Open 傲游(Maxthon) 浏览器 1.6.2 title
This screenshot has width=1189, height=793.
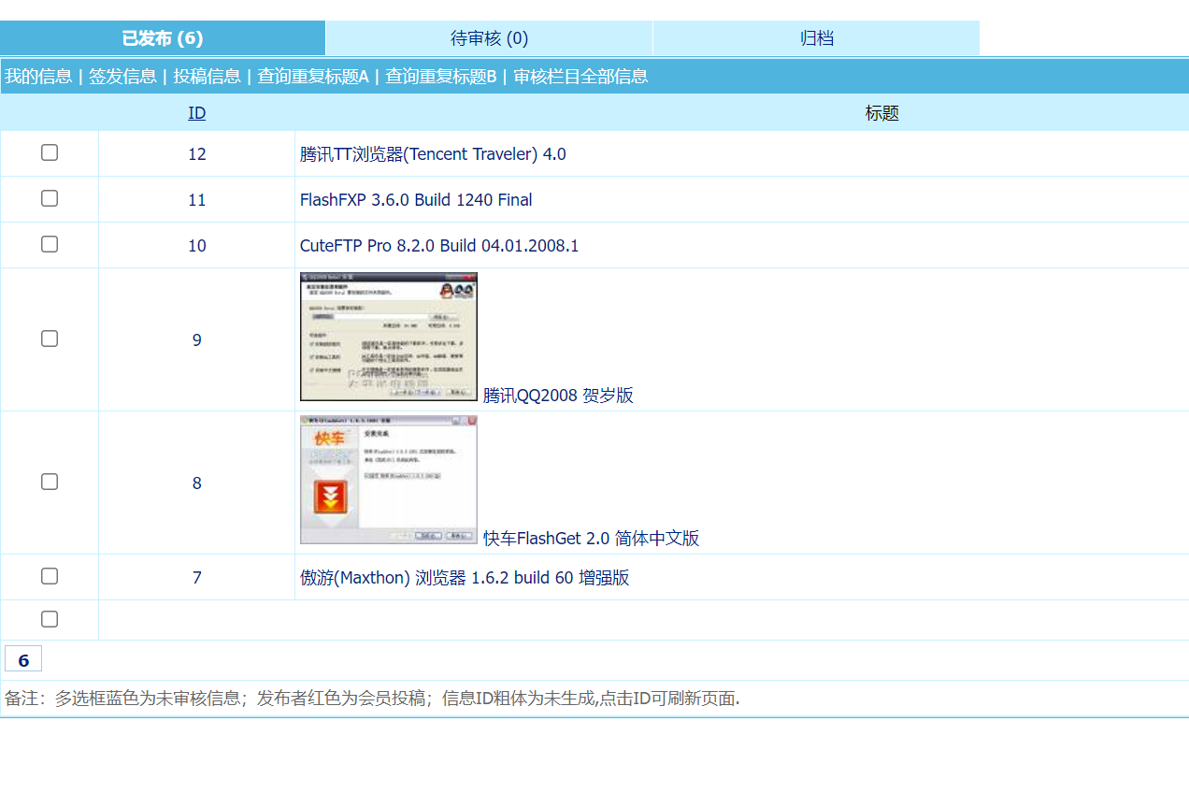pos(465,578)
